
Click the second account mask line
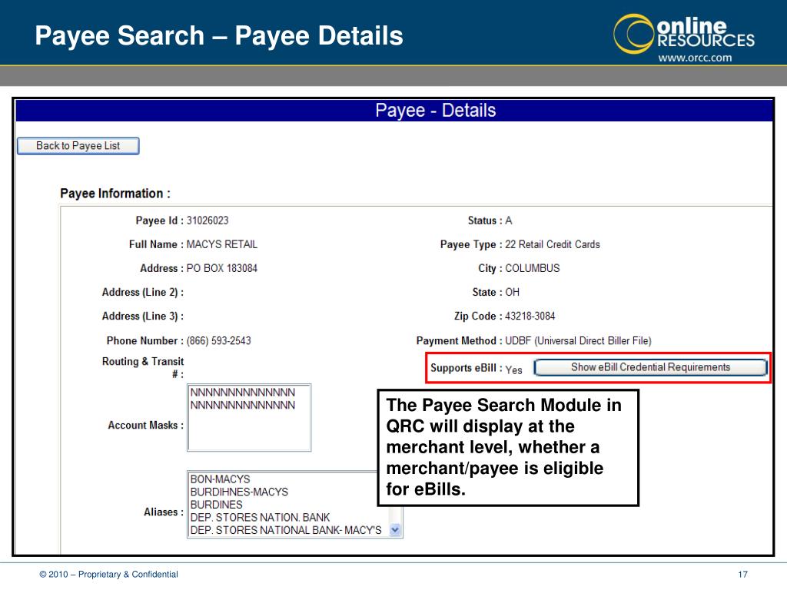(243, 405)
